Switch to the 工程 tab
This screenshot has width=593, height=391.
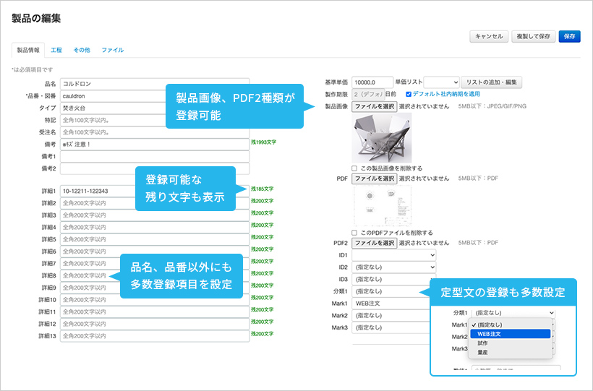(56, 50)
